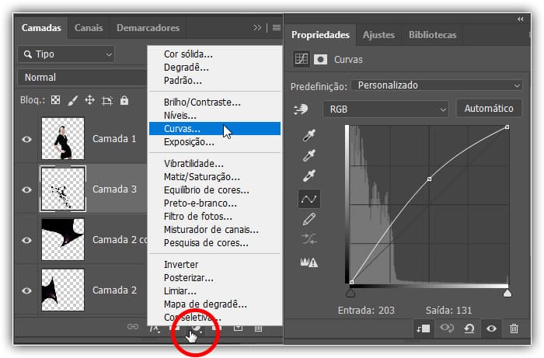Screen dimensions: 544x358
Task: Choose Degradê... menu item
Action: [x=214, y=68]
